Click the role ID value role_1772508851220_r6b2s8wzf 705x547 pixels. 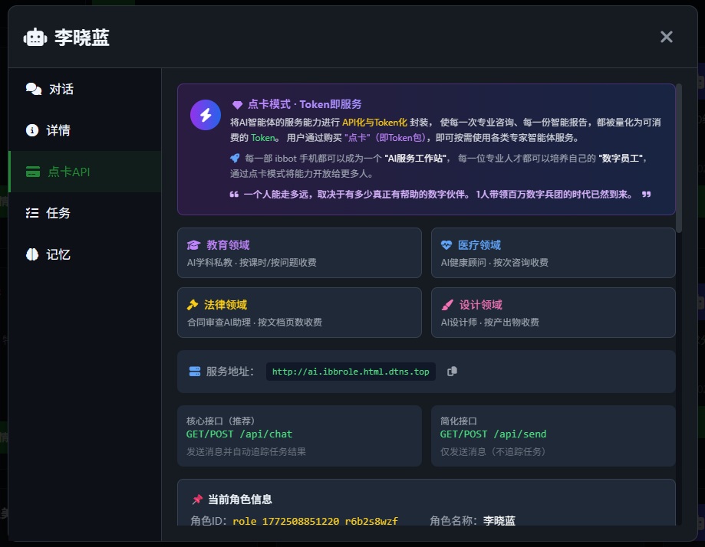[x=315, y=521]
